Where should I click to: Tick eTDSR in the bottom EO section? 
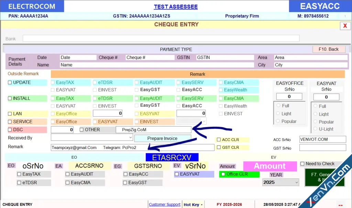tap(19, 183)
